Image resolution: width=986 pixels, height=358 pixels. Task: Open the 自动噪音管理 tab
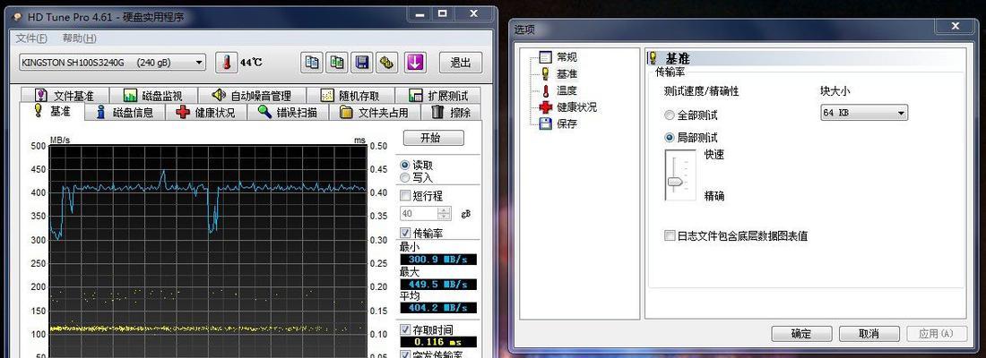[x=252, y=96]
